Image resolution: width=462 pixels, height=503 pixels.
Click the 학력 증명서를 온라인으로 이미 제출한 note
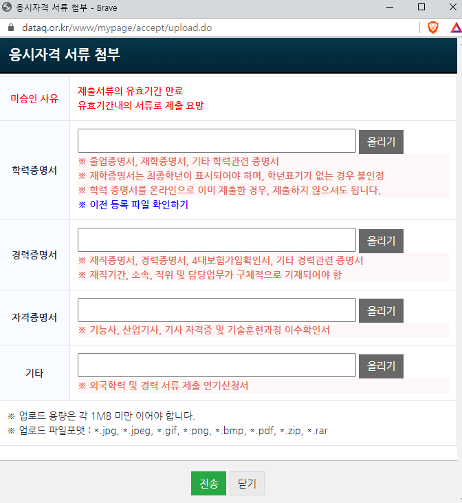(230, 190)
